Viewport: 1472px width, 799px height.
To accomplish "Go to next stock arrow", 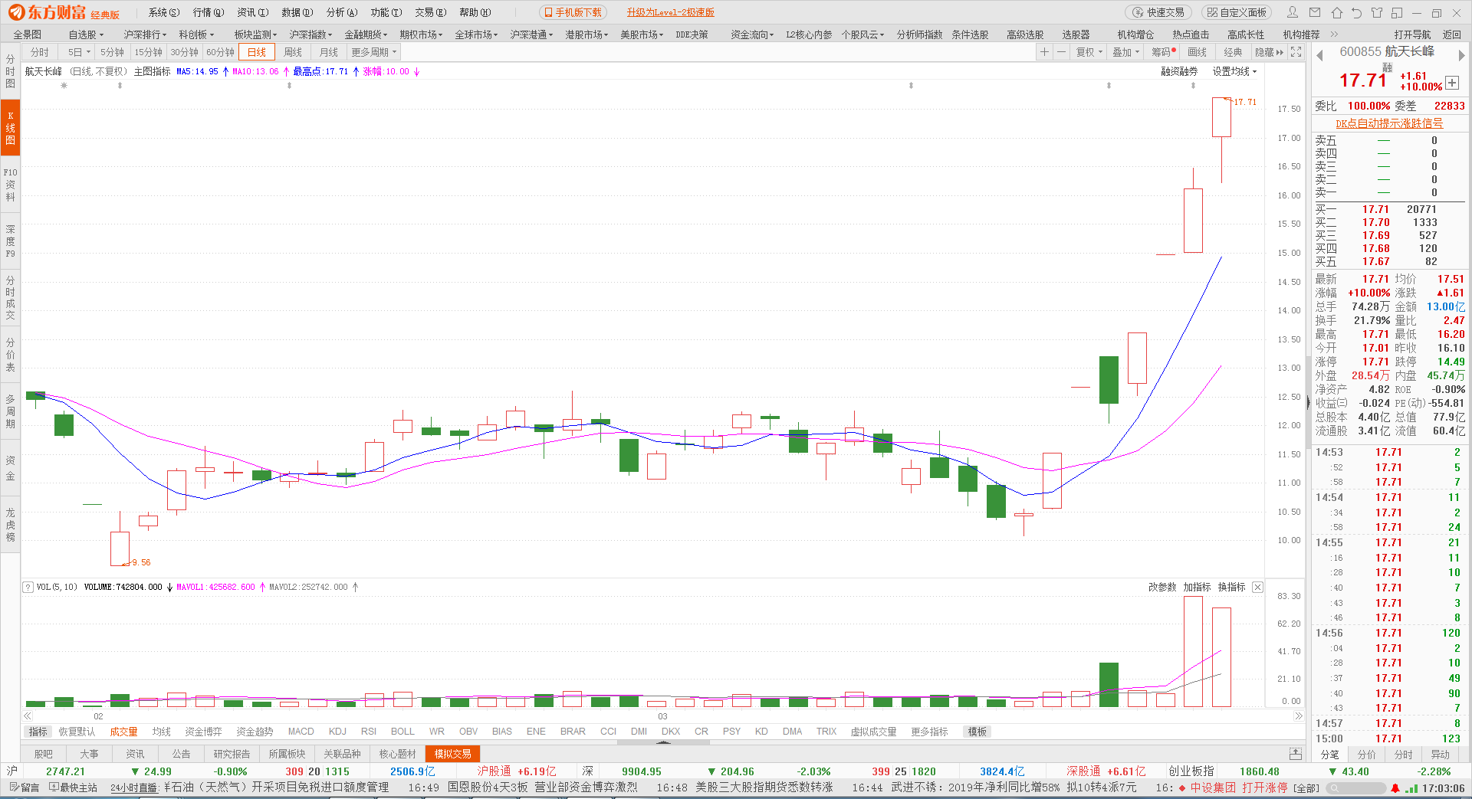I will click(x=1461, y=55).
